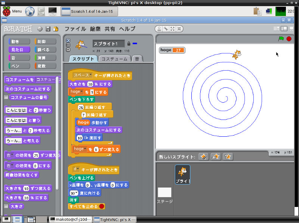Get a surprise sprite
The image size is (299, 223).
[228, 157]
